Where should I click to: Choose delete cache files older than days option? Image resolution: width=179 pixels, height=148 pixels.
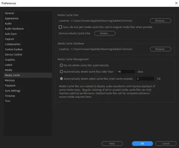coord(61,71)
